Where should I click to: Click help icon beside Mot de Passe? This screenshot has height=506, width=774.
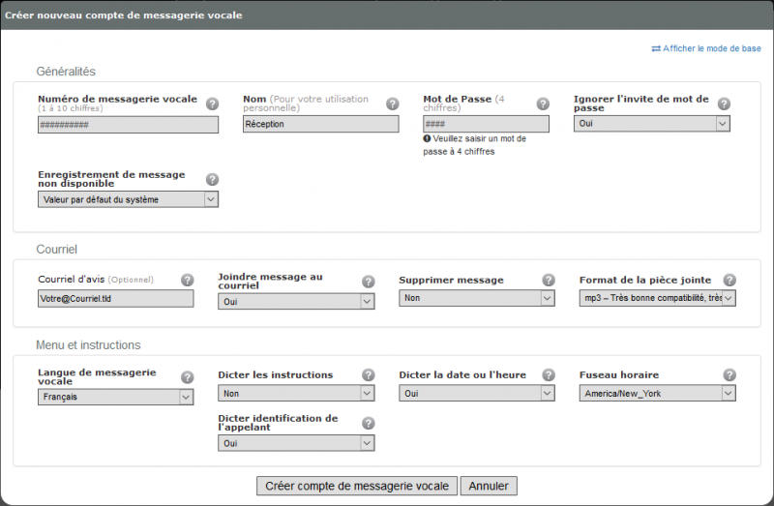[543, 104]
